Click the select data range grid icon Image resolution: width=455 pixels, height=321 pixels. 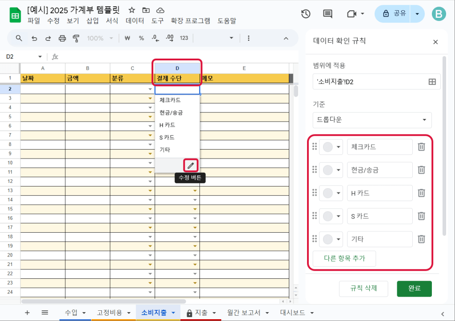click(x=431, y=82)
